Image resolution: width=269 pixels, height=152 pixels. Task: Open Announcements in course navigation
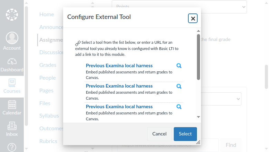pyautogui.click(x=51, y=27)
